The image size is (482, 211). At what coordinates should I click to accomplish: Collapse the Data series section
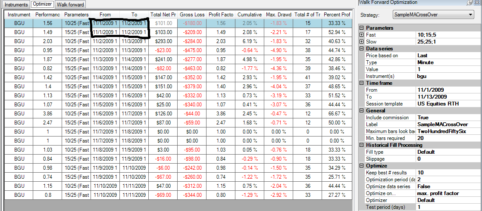click(x=361, y=49)
